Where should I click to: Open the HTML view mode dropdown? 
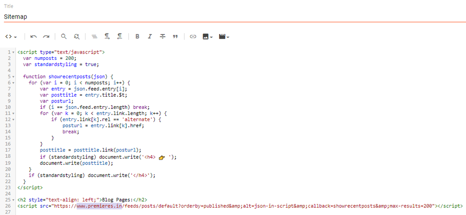point(11,37)
